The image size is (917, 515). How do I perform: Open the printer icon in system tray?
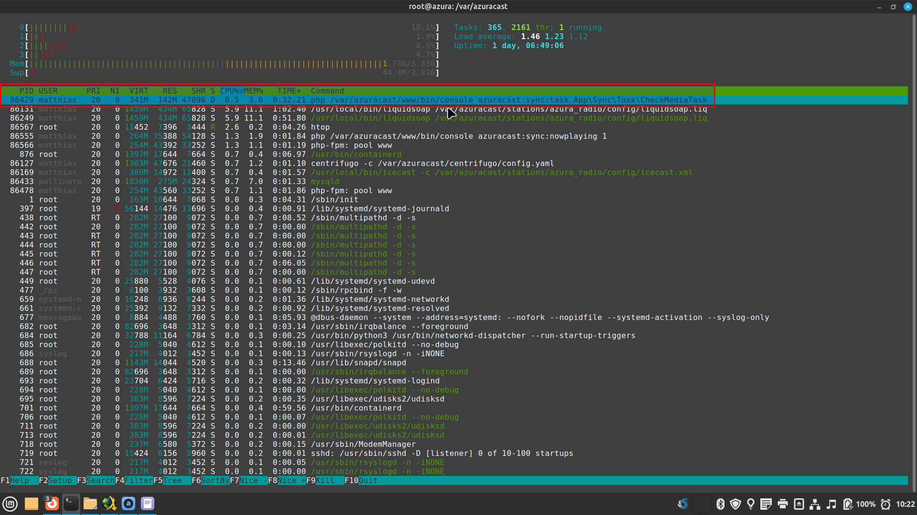783,504
